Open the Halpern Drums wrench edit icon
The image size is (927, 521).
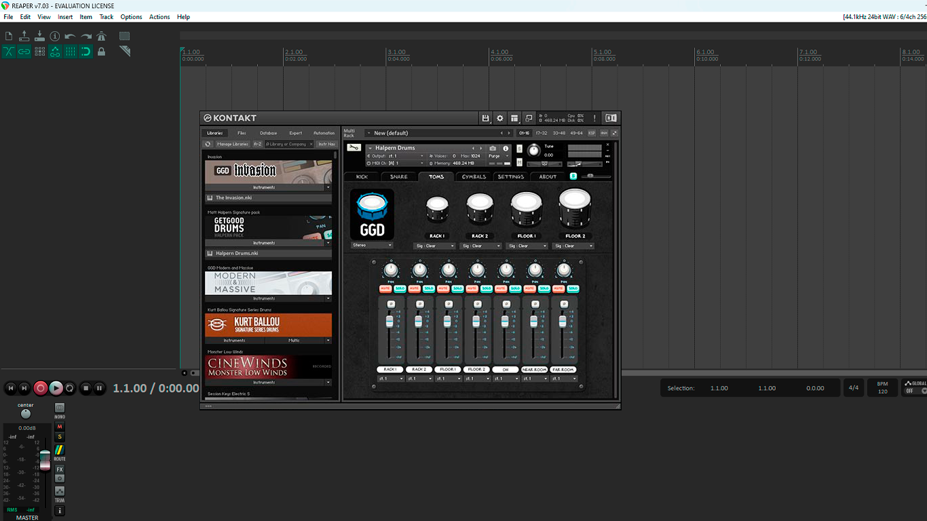point(354,147)
